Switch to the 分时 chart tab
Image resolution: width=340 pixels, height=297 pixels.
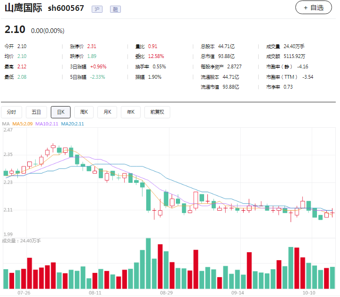(12, 112)
